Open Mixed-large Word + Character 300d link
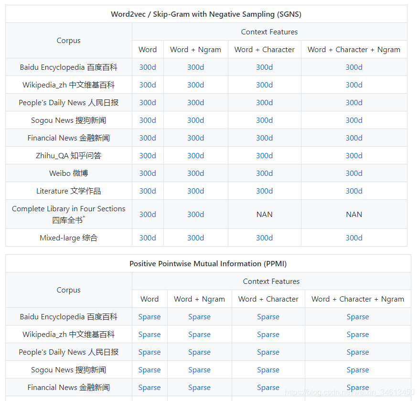Screen dimensions: 419x401 [265, 238]
